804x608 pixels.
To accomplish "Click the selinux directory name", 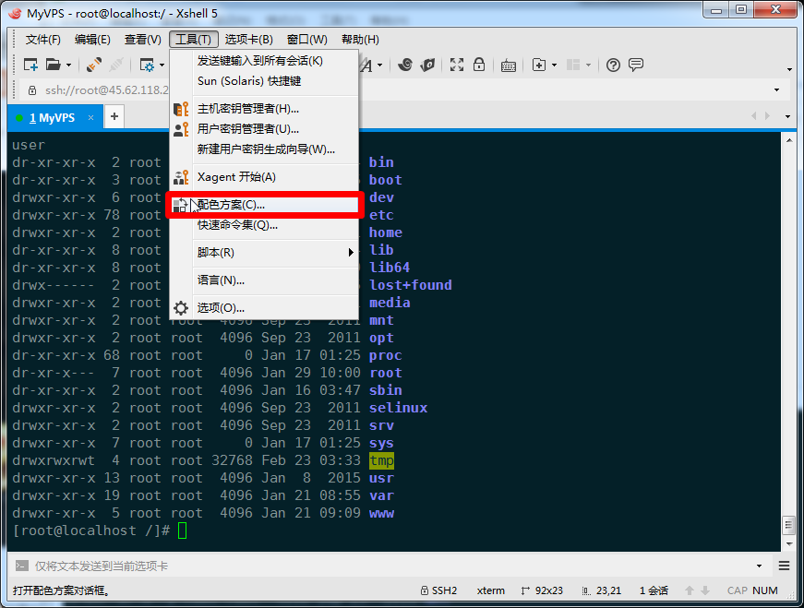I will click(399, 408).
